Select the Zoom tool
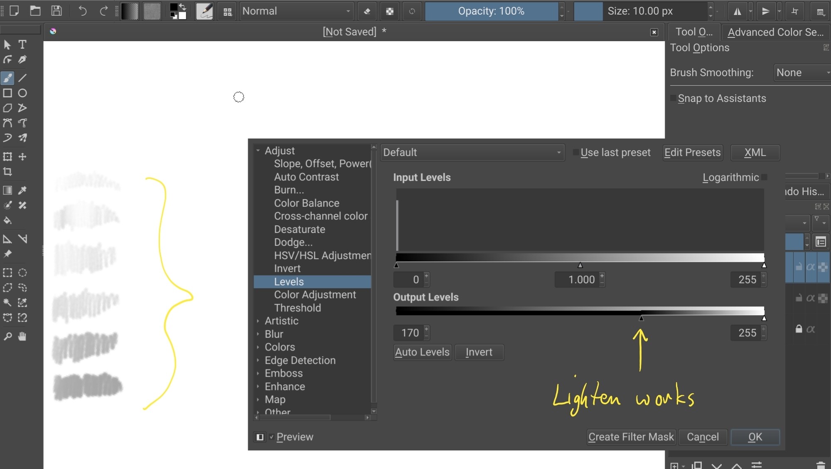 [x=7, y=336]
